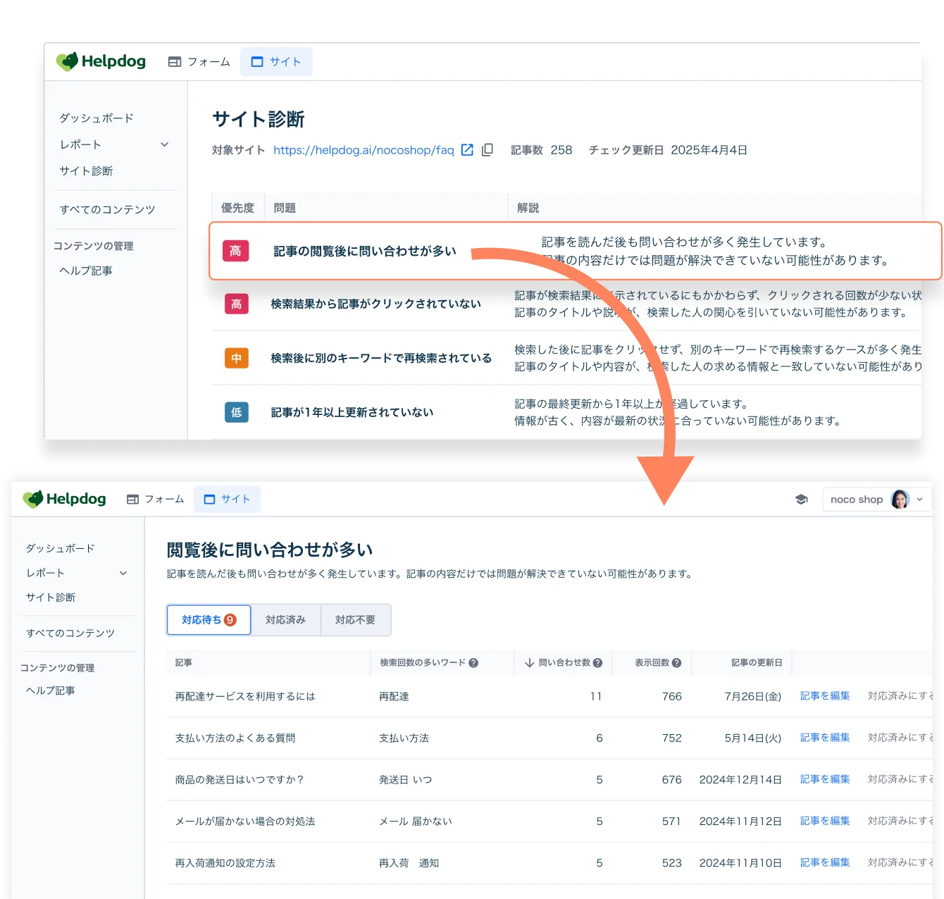Image resolution: width=944 pixels, height=899 pixels.
Task: Select the 対応待ち tab
Action: [209, 620]
